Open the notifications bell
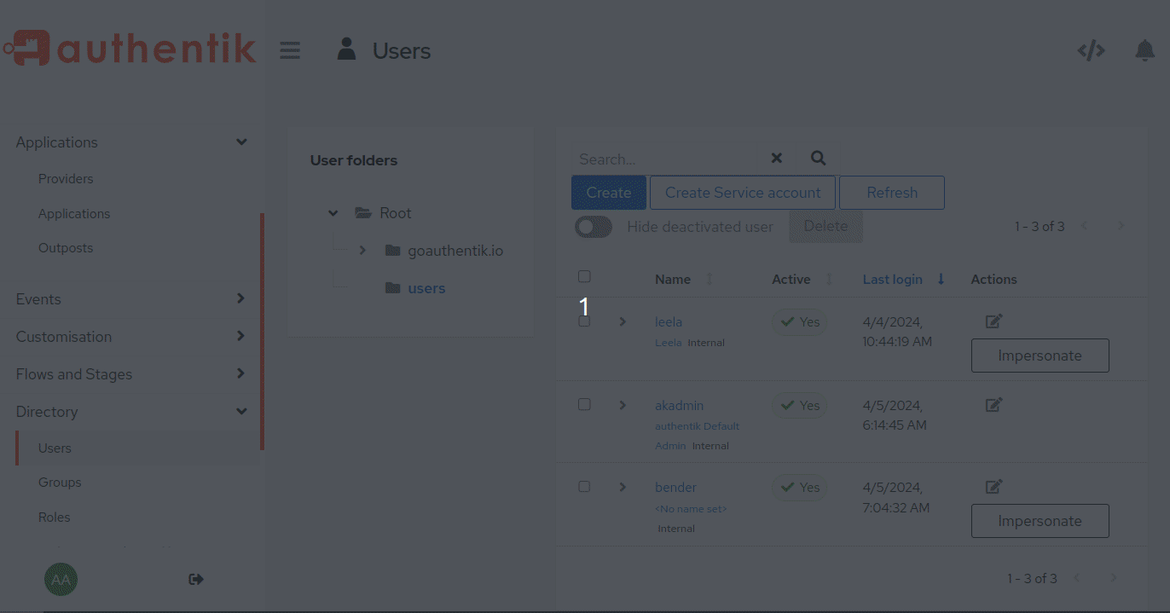The height and width of the screenshot is (613, 1170). tap(1144, 50)
